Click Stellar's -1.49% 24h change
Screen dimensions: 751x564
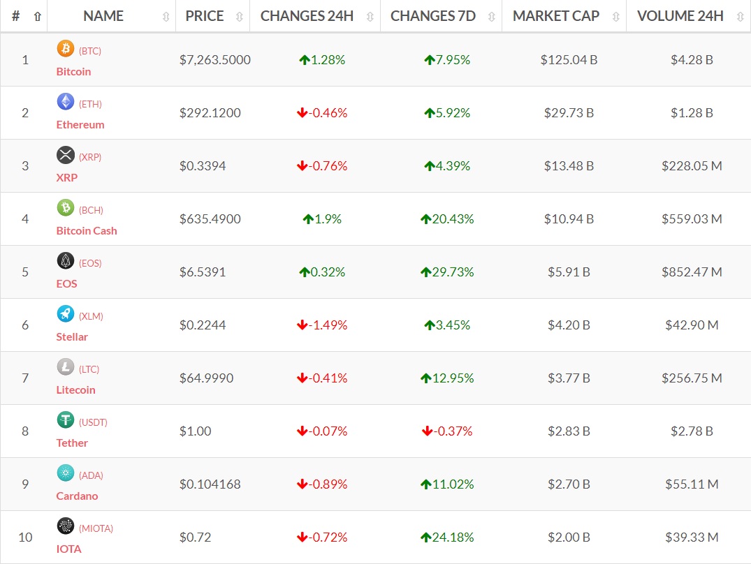click(x=322, y=325)
